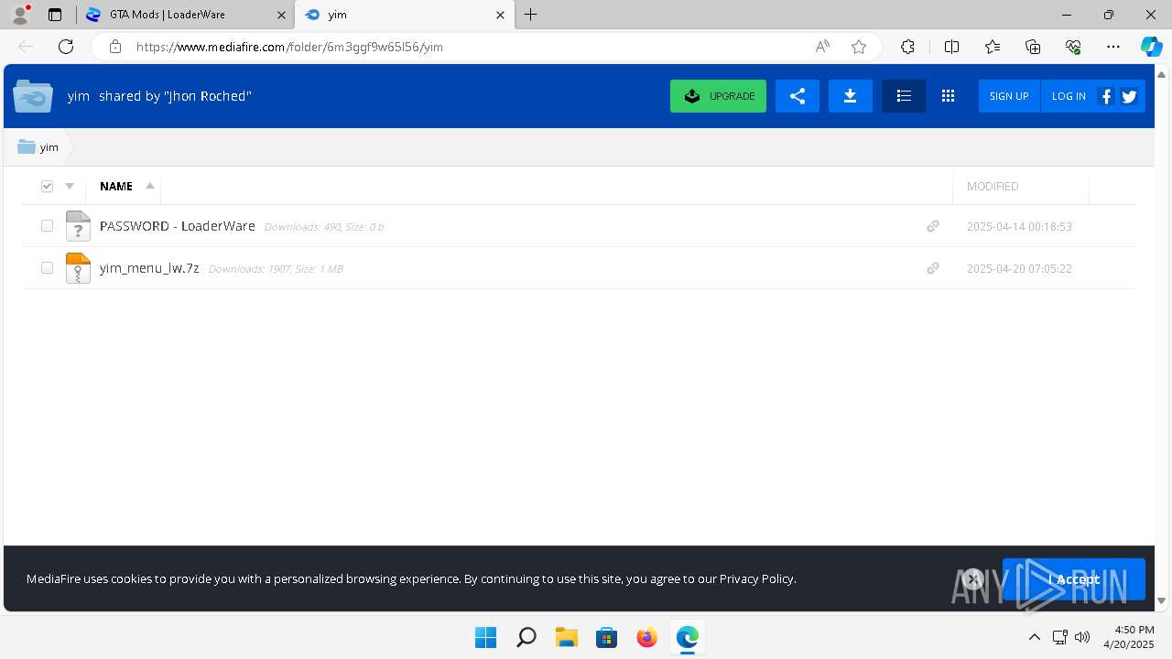Click the blue download folder icon
This screenshot has width=1172, height=659.
coord(850,96)
